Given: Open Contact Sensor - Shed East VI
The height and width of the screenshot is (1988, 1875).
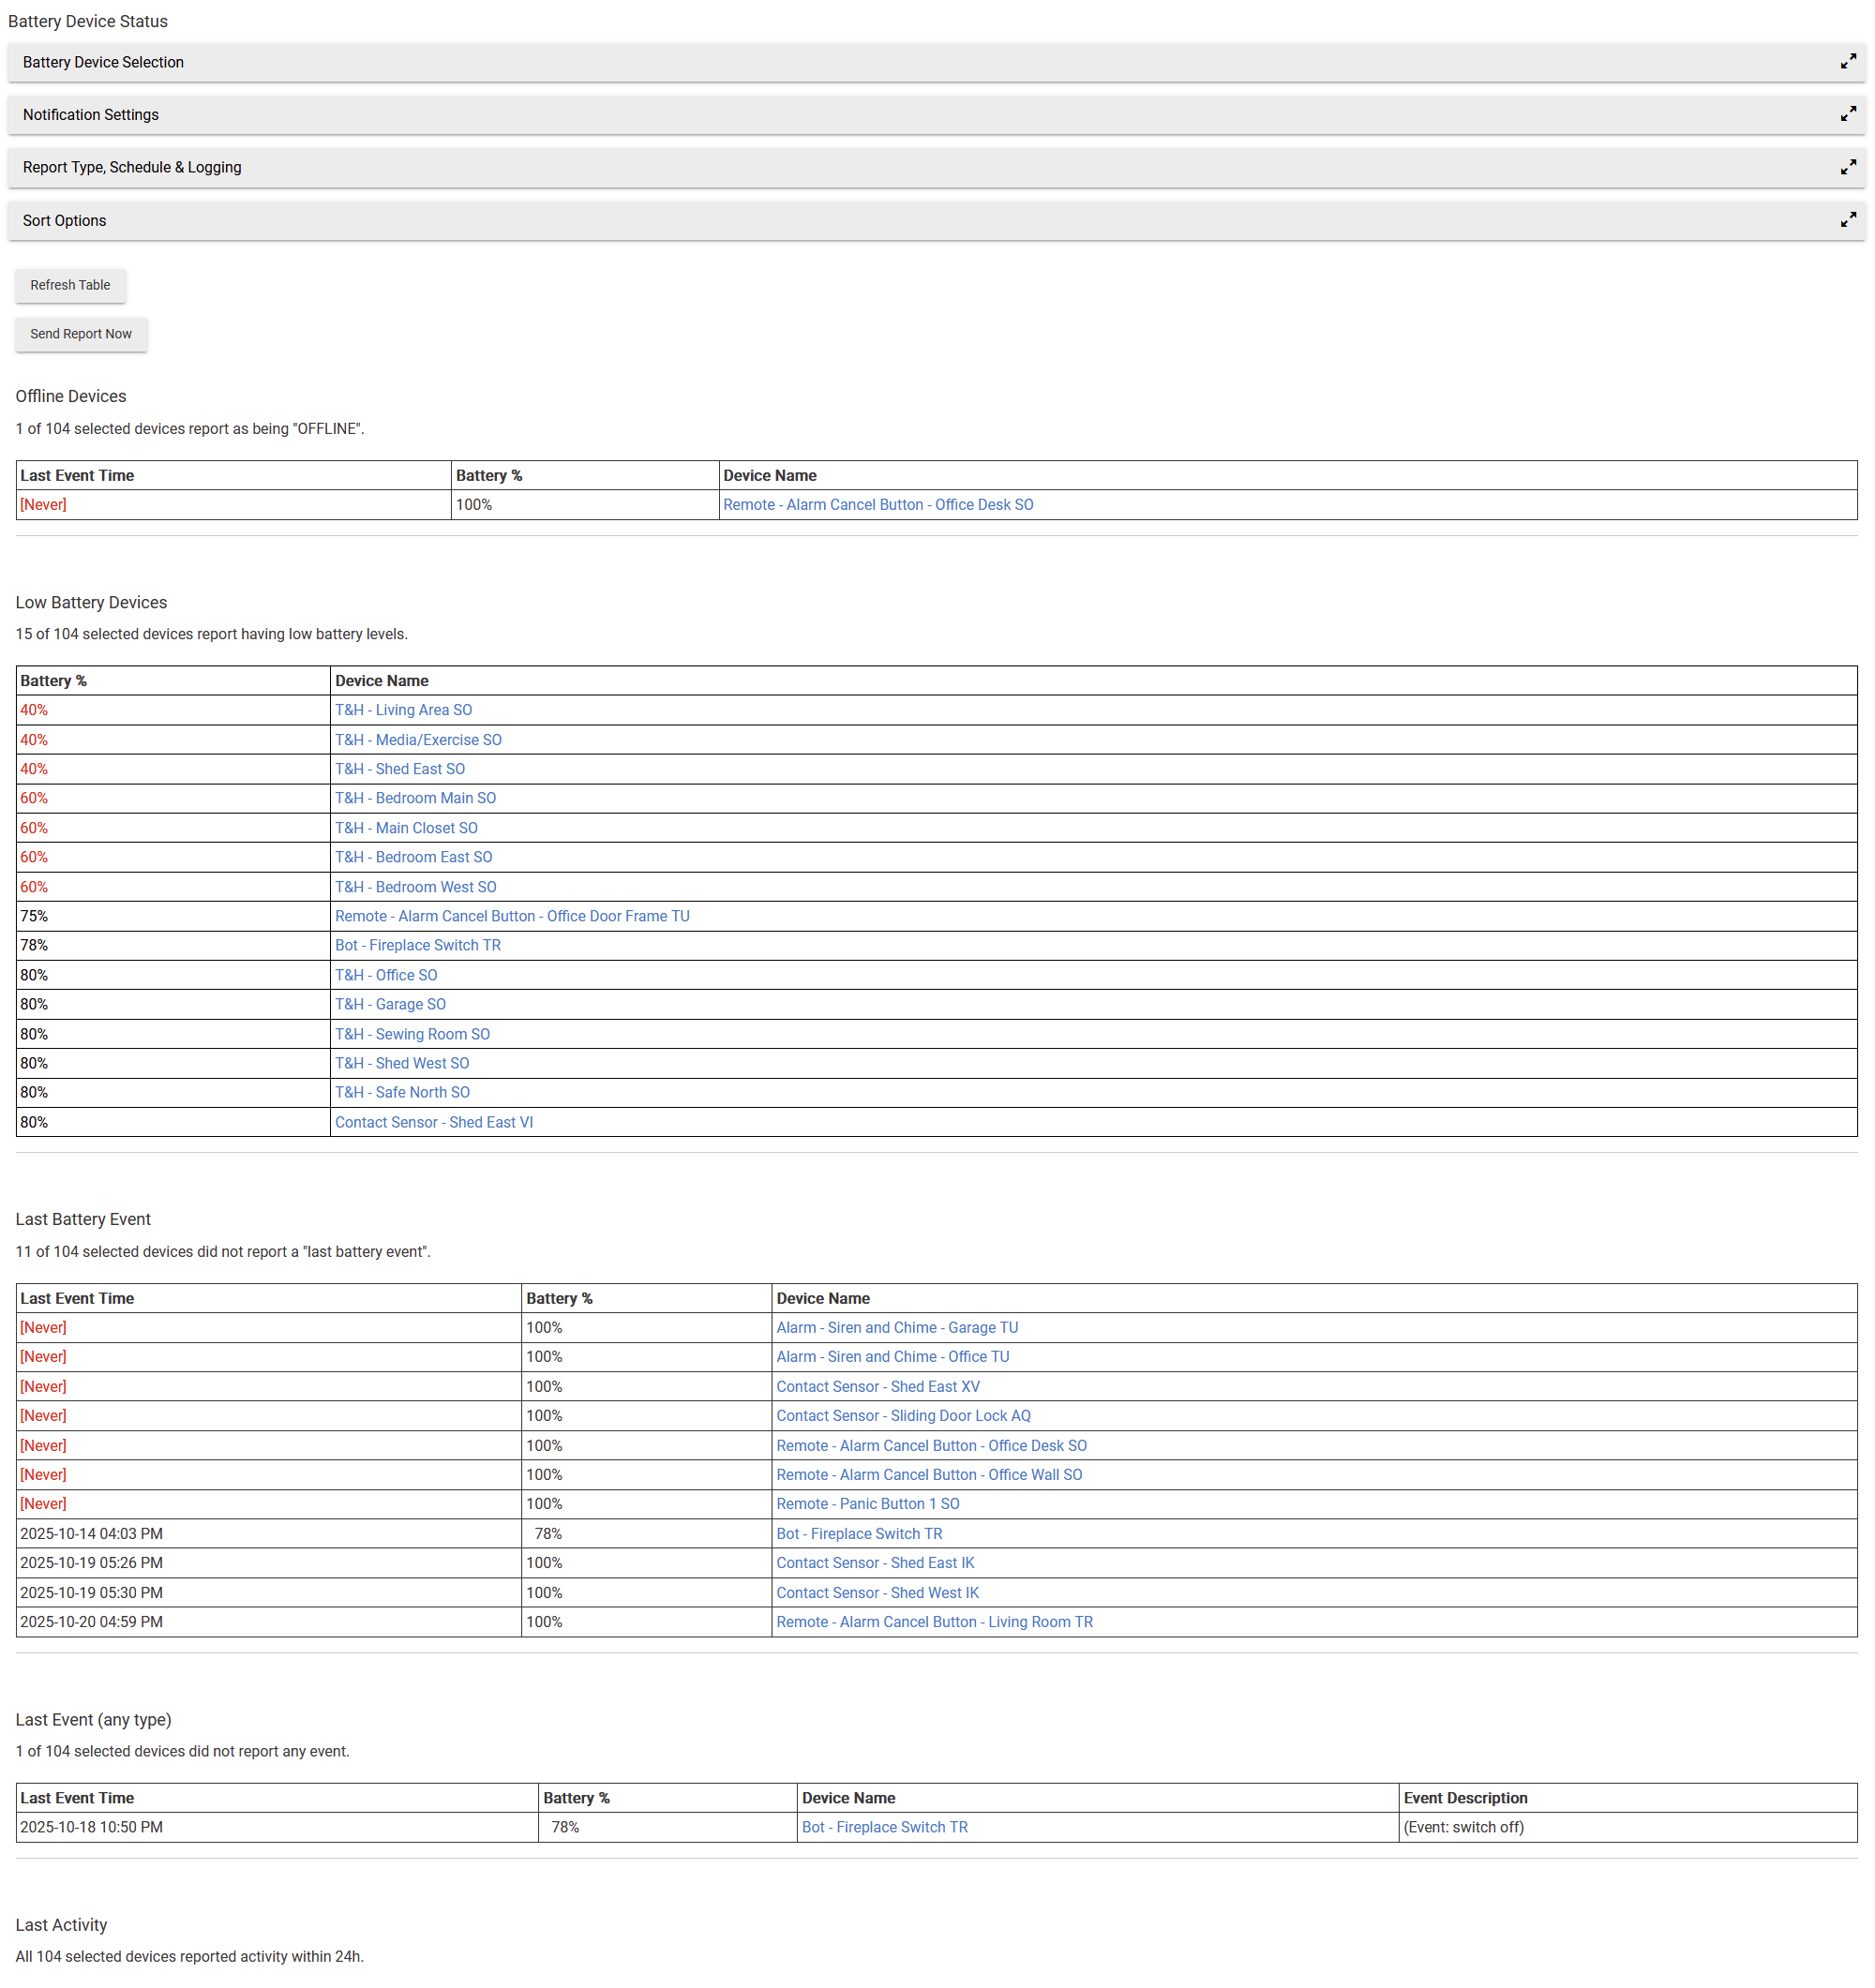Looking at the screenshot, I should [x=434, y=1122].
